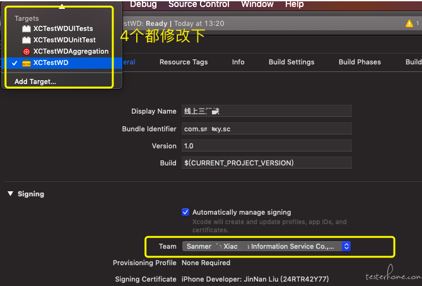Open the Debug menu

[x=143, y=4]
